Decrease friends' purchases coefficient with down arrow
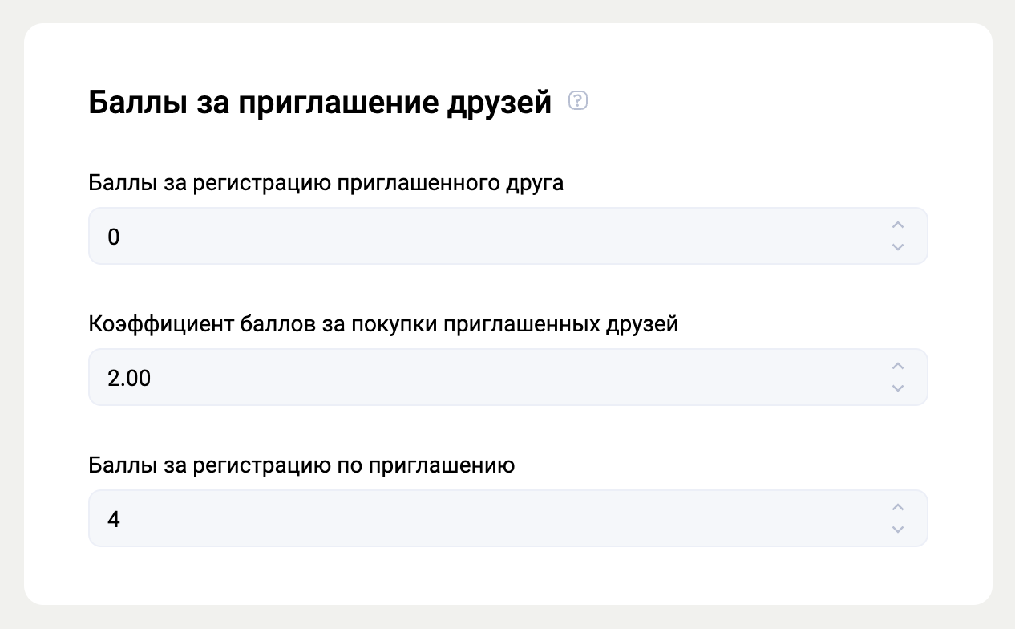1015x629 pixels. (898, 388)
